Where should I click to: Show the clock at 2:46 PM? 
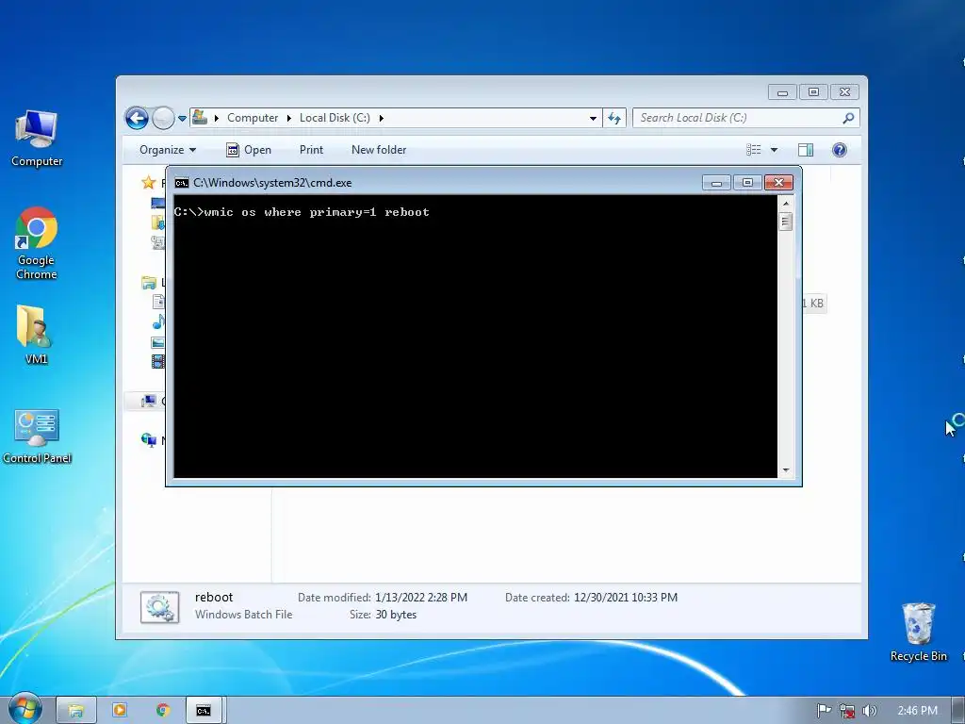917,711
